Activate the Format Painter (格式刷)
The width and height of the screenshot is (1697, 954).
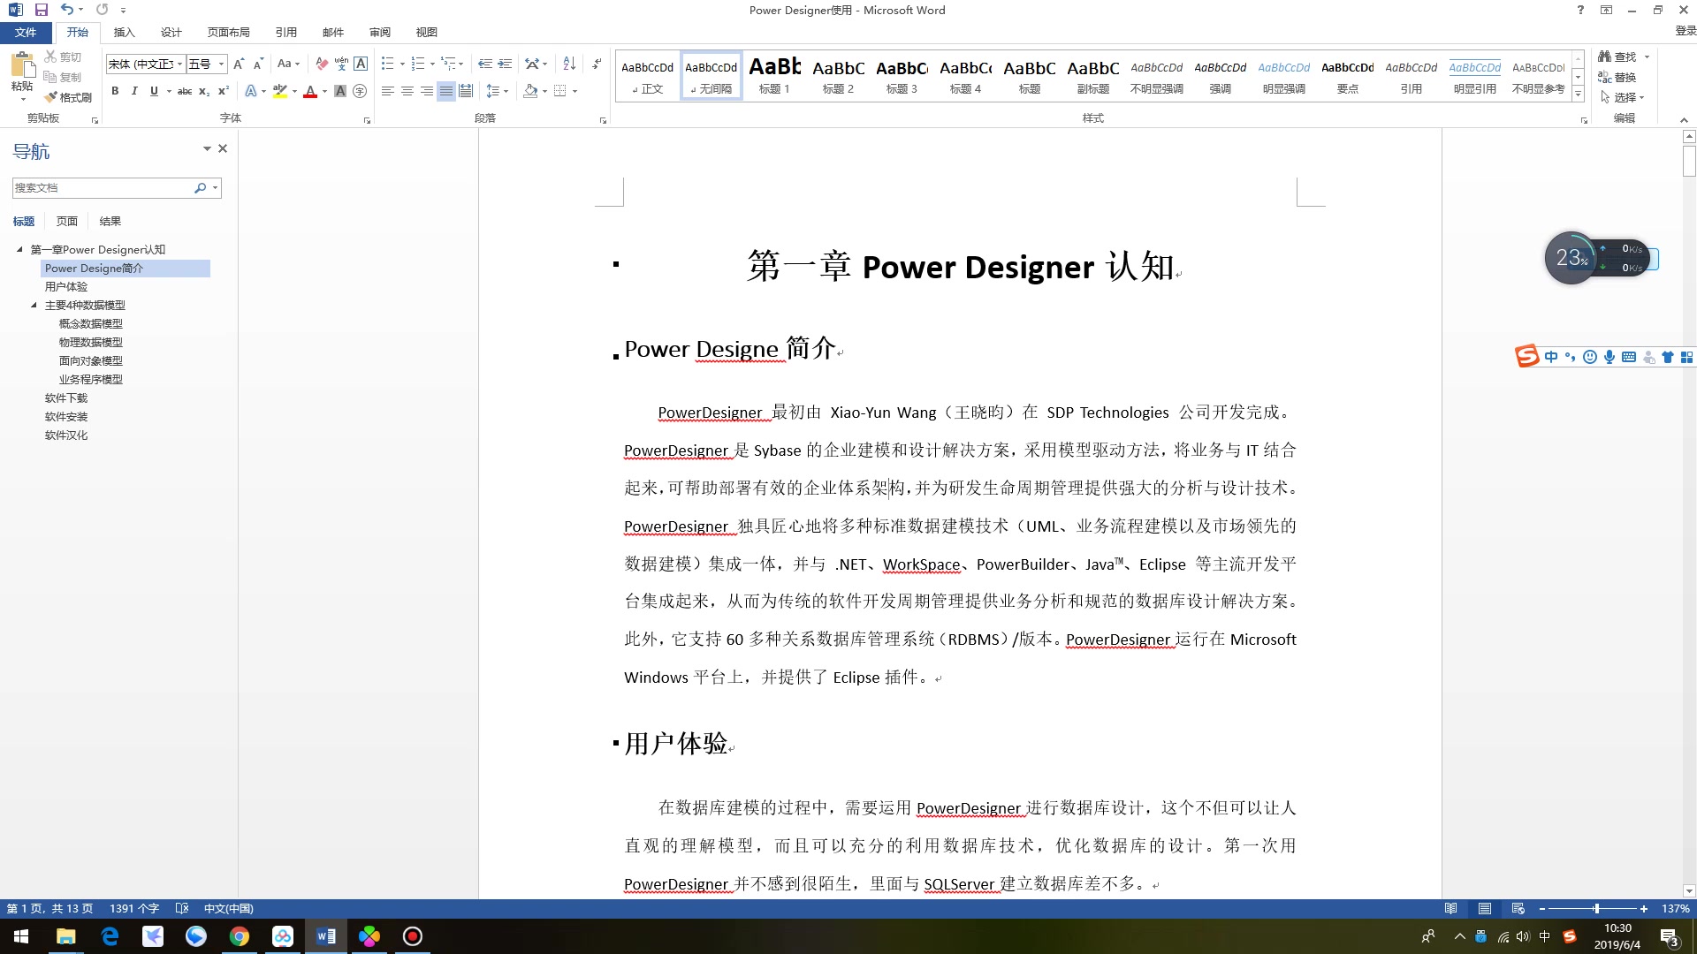click(68, 97)
